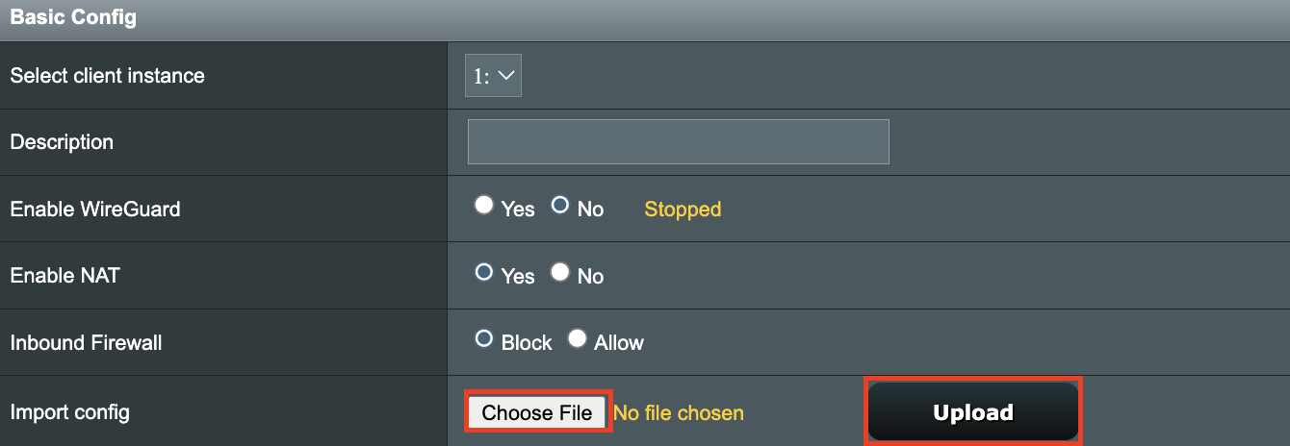Click the Choose File button
The image size is (1290, 446).
click(537, 412)
